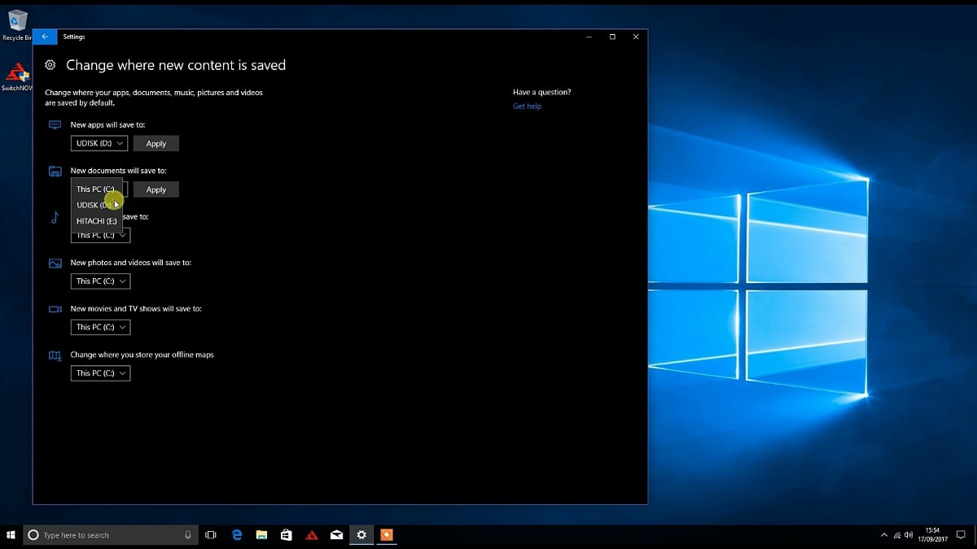The width and height of the screenshot is (977, 549).
Task: Click the movies and TV shows icon
Action: [55, 308]
